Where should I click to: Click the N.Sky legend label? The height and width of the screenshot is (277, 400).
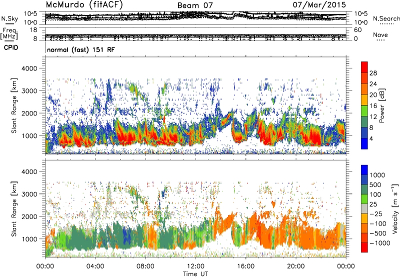[9, 18]
